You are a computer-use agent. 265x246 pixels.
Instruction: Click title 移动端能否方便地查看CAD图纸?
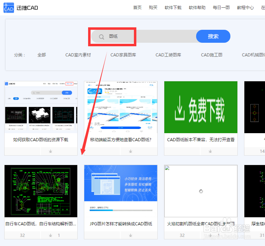click(x=121, y=140)
